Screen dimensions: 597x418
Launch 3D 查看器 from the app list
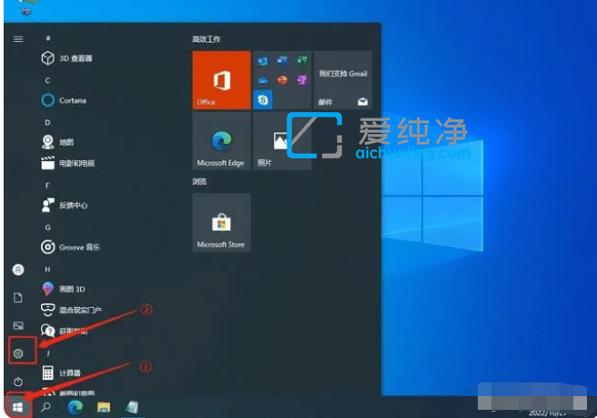(67, 58)
